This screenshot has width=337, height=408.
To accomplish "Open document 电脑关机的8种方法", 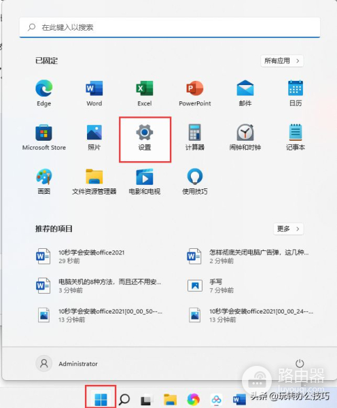I will 99,286.
